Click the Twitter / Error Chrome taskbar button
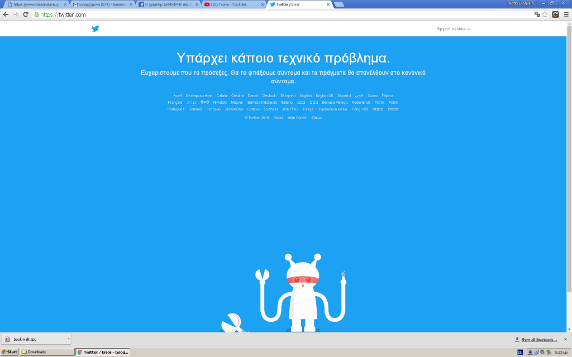Screen dimensions: 572x357 tap(103, 352)
